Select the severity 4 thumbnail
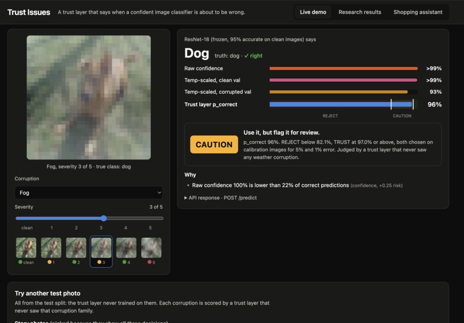 [126, 251]
